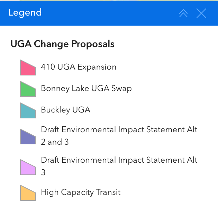The image size is (218, 207).
Task: Select the High Capacity Transit label
Action: click(x=81, y=192)
